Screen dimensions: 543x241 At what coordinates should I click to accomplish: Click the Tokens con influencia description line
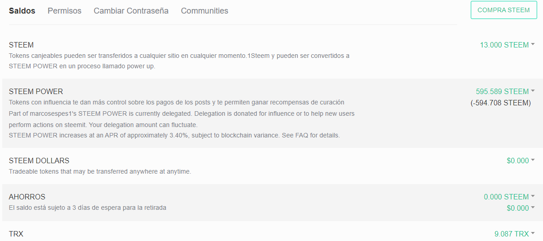pos(176,102)
